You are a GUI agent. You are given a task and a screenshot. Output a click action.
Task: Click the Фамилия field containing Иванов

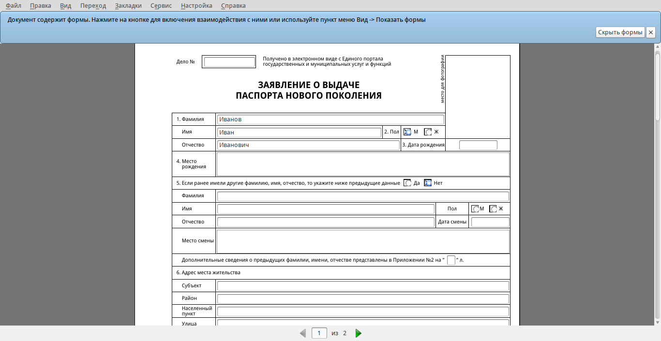pos(330,119)
